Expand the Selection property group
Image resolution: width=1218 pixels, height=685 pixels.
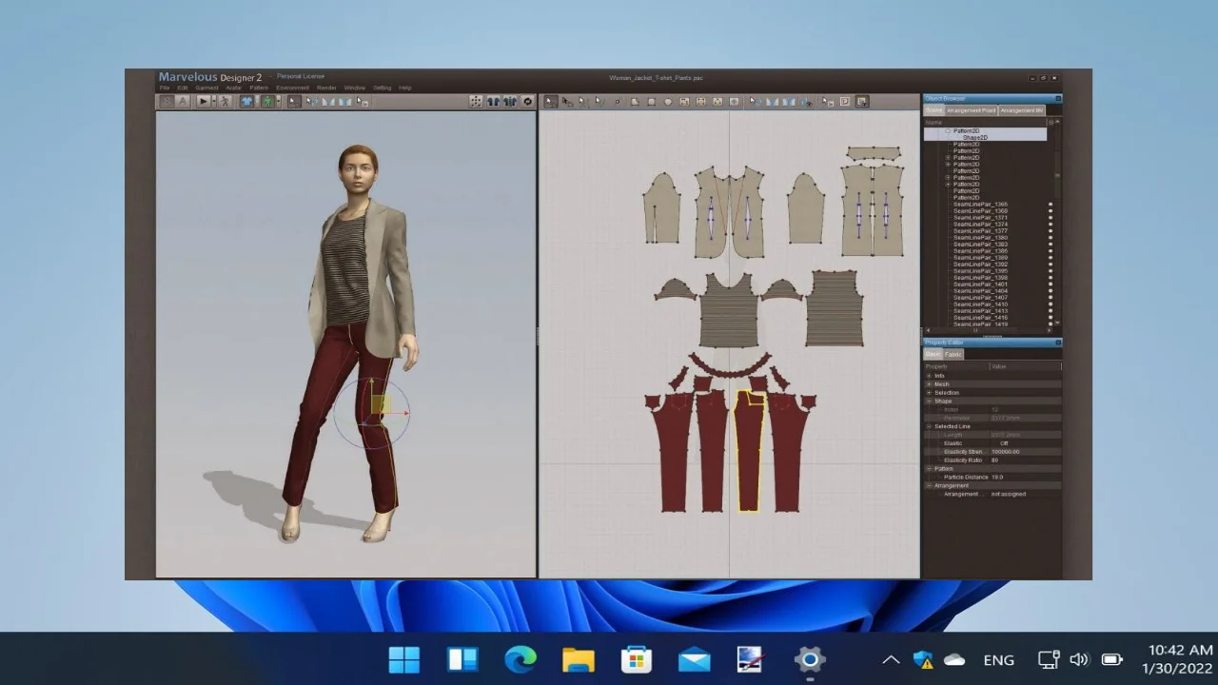929,392
